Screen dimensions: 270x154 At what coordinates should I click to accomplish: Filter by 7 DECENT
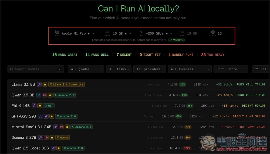click(124, 55)
